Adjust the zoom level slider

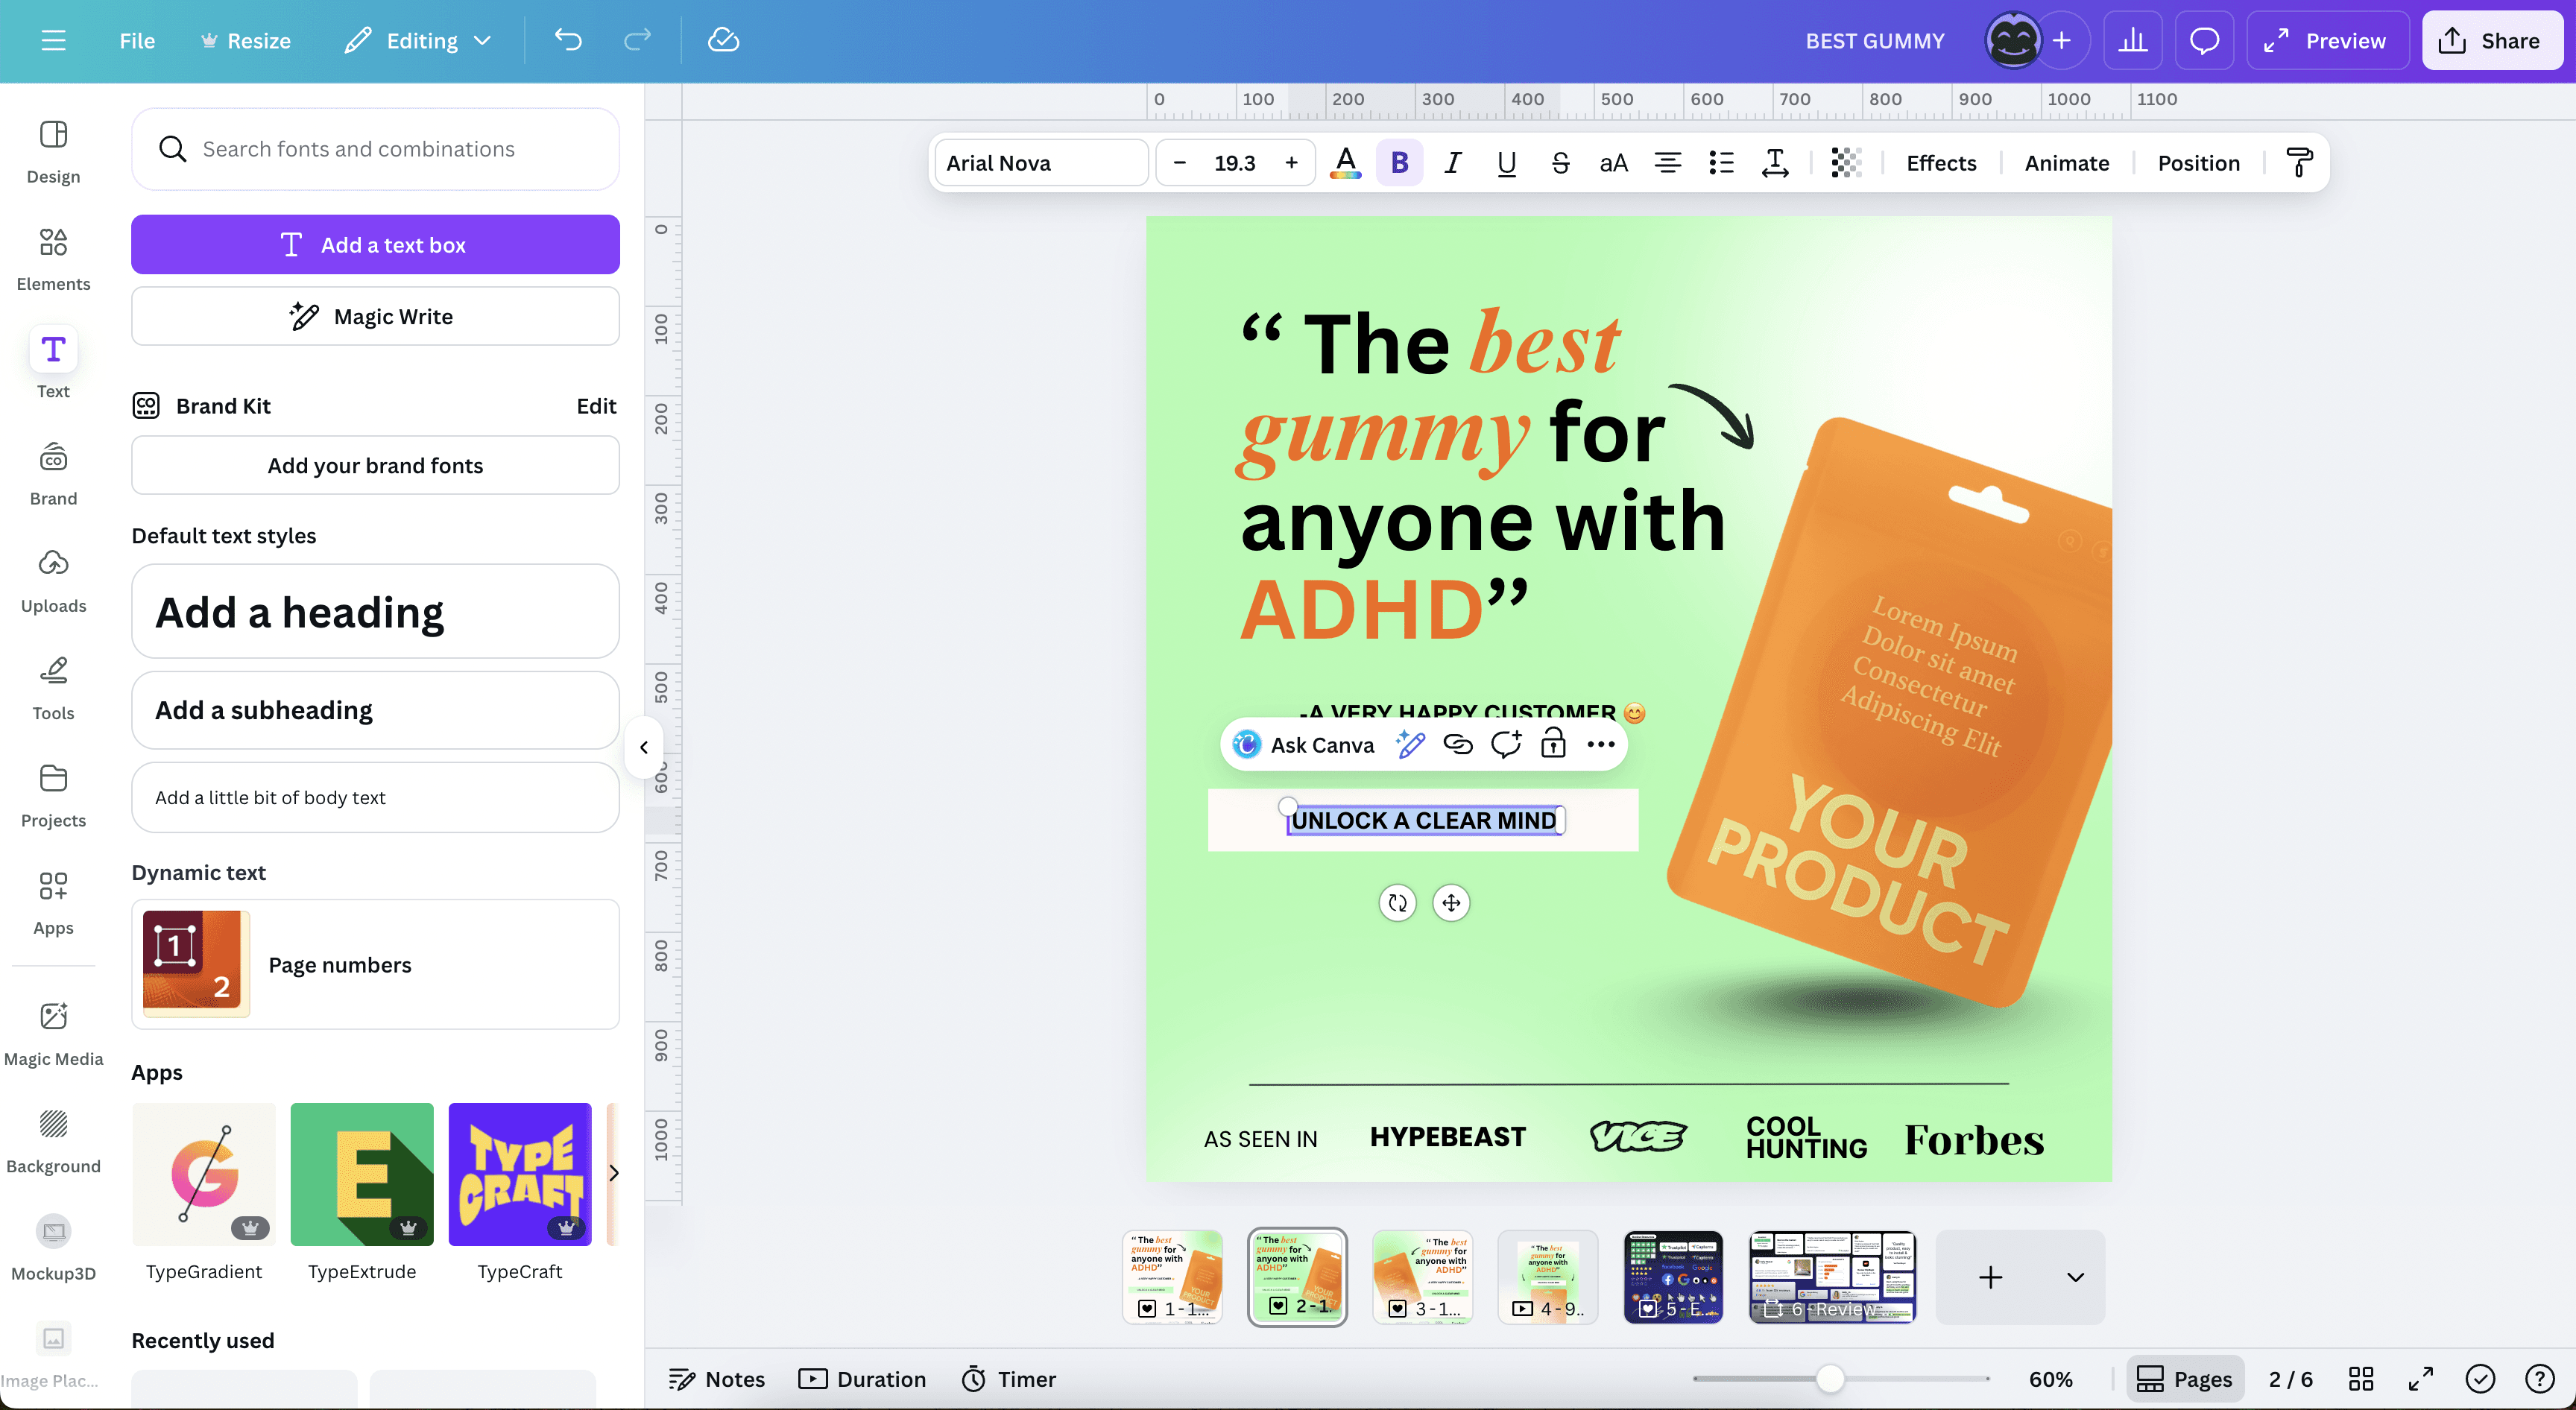1829,1379
